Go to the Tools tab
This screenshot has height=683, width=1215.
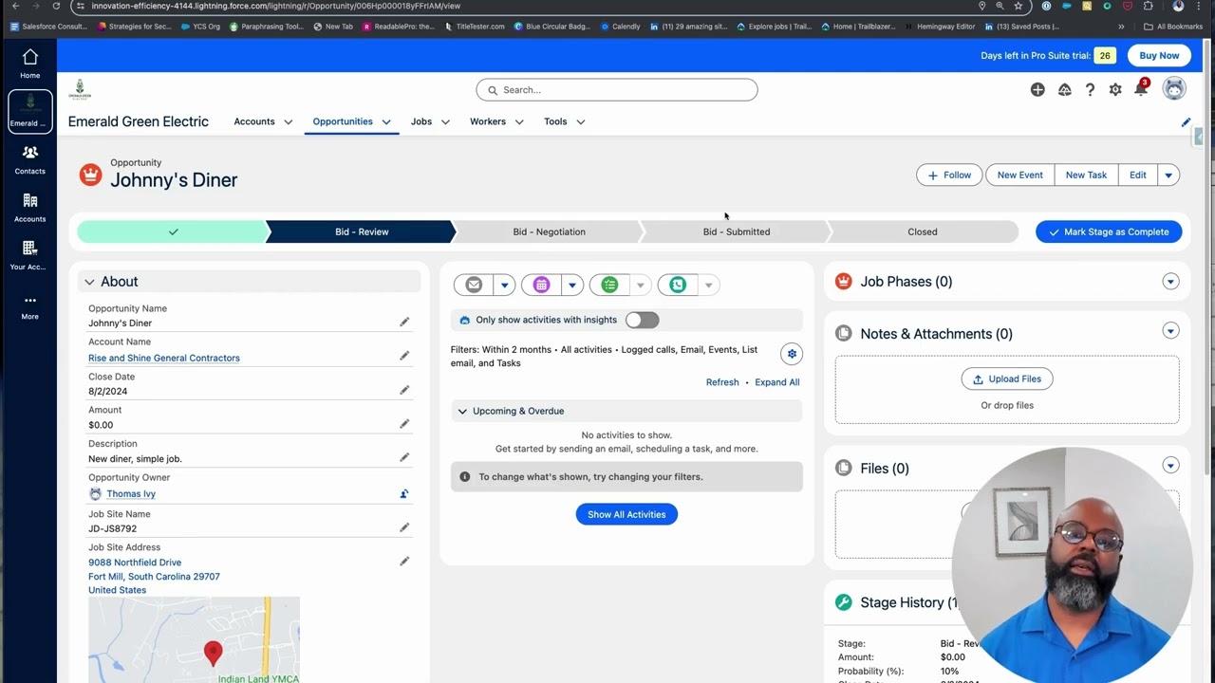click(x=555, y=121)
